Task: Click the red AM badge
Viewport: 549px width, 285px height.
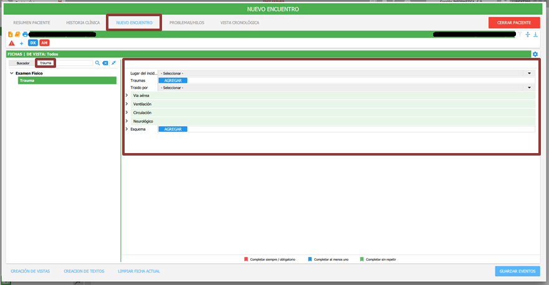Action: [44, 43]
